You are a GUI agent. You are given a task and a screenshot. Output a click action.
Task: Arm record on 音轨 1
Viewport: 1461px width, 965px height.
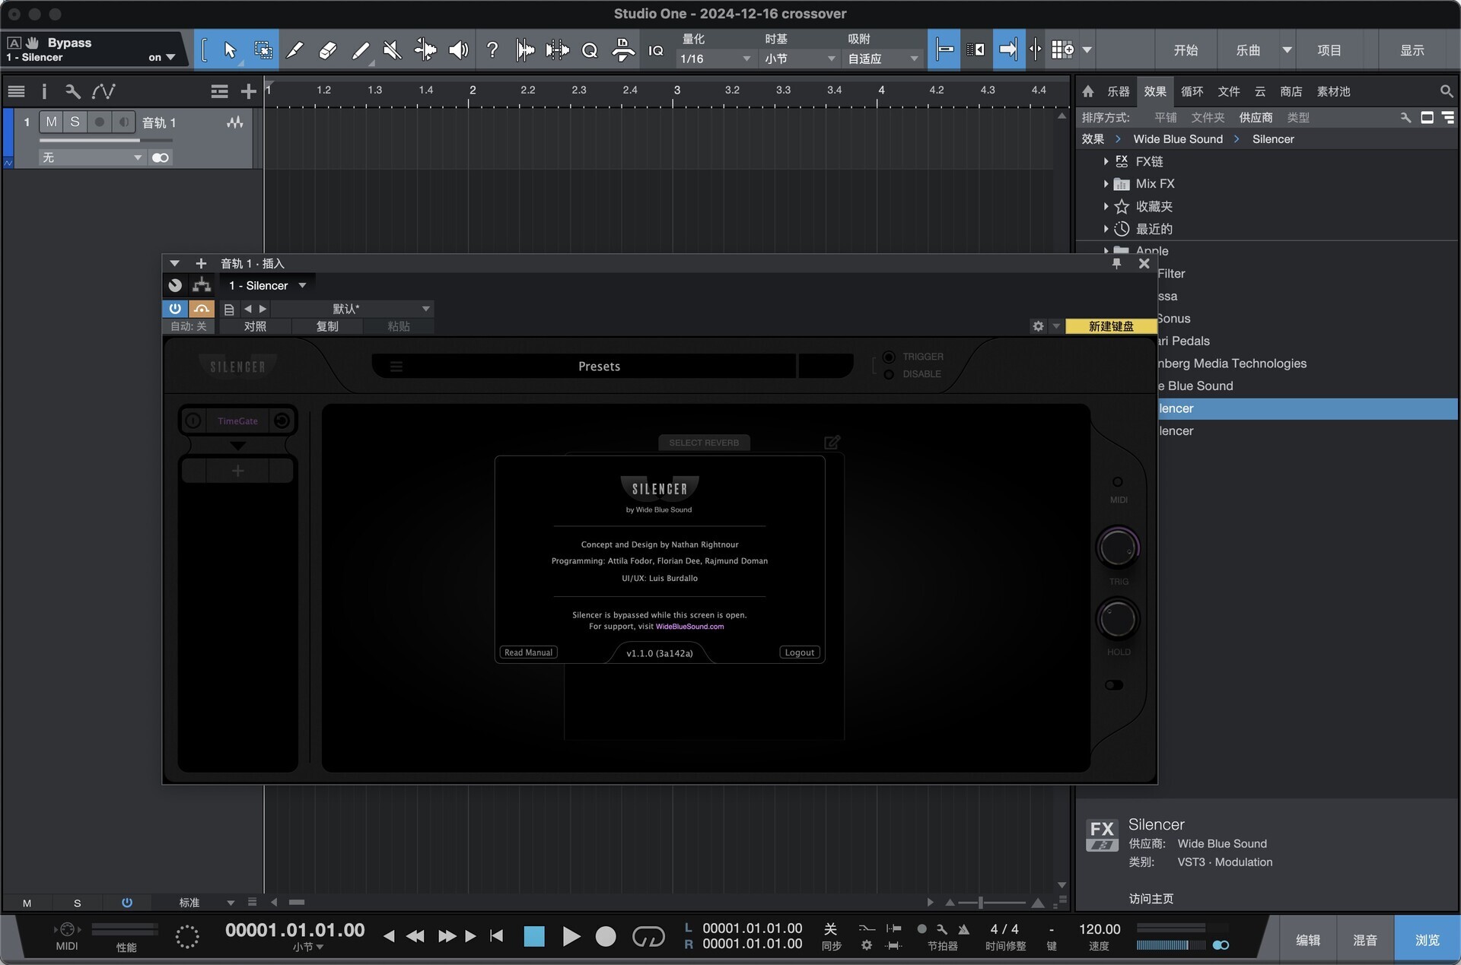99,122
